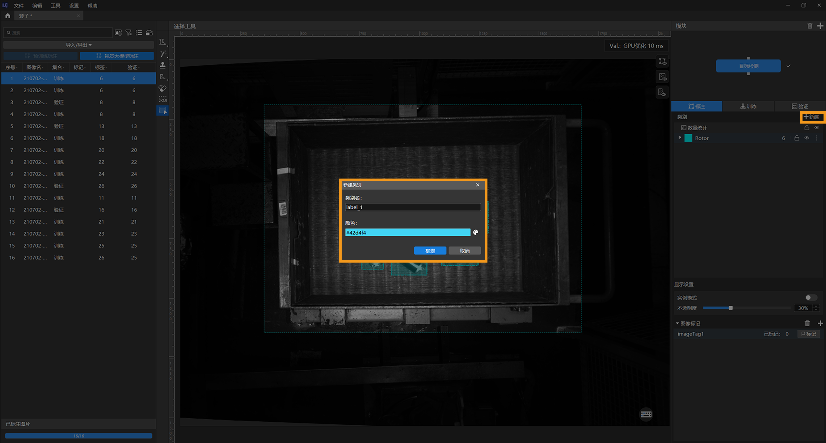Click the 确定 button in dialog
Screen dimensions: 826x443
point(430,251)
